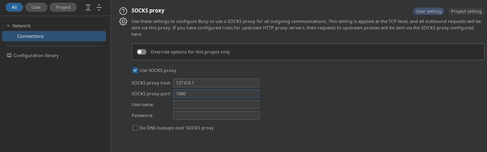487x152 pixels.
Task: Collapse all settings sections icon
Action: tap(99, 7)
